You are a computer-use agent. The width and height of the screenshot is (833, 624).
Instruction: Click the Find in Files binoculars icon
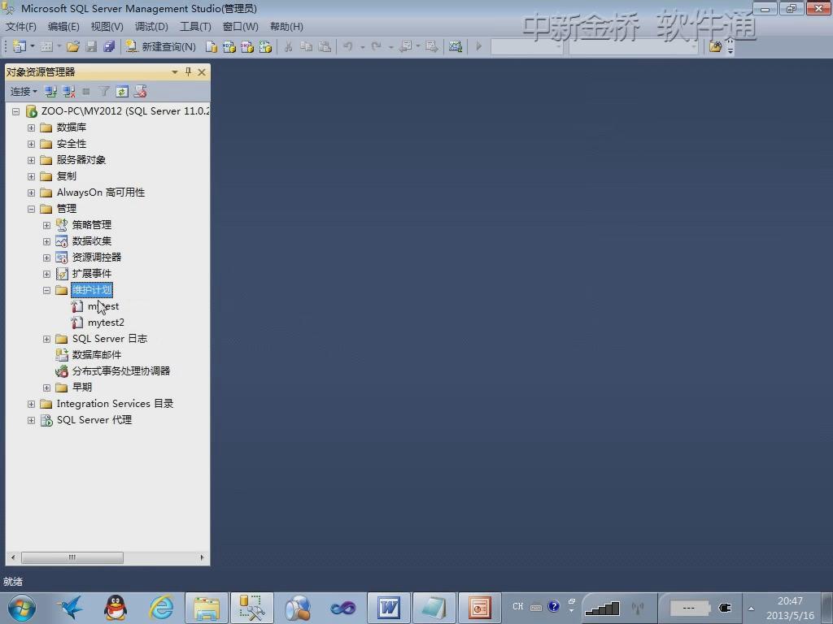715,46
